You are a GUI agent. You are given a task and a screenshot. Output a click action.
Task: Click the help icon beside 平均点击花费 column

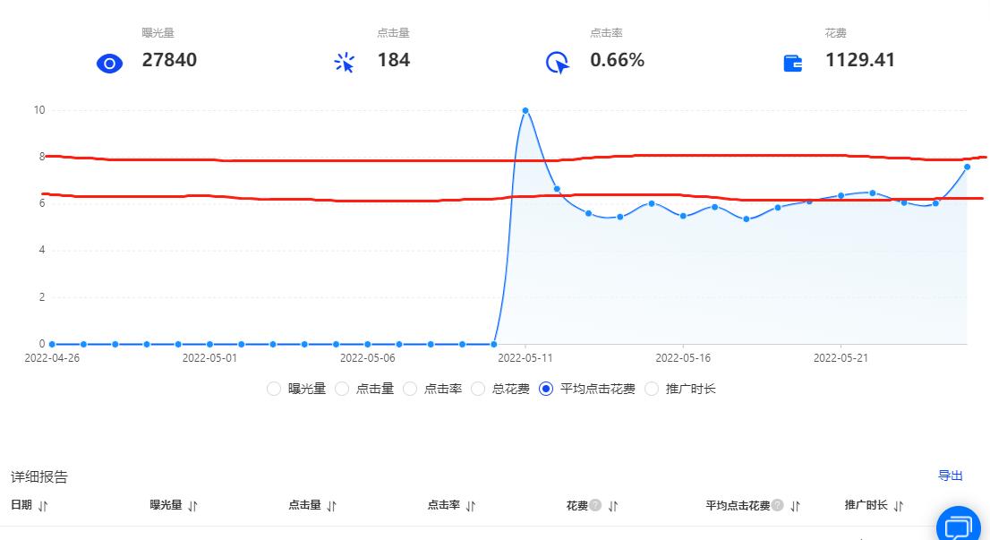pos(778,505)
